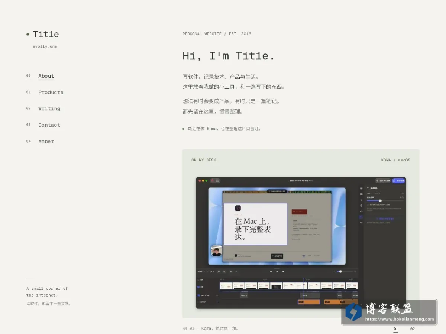Tick the checkbox under the zoom ratio slider
This screenshot has height=334, width=446.
368,204
